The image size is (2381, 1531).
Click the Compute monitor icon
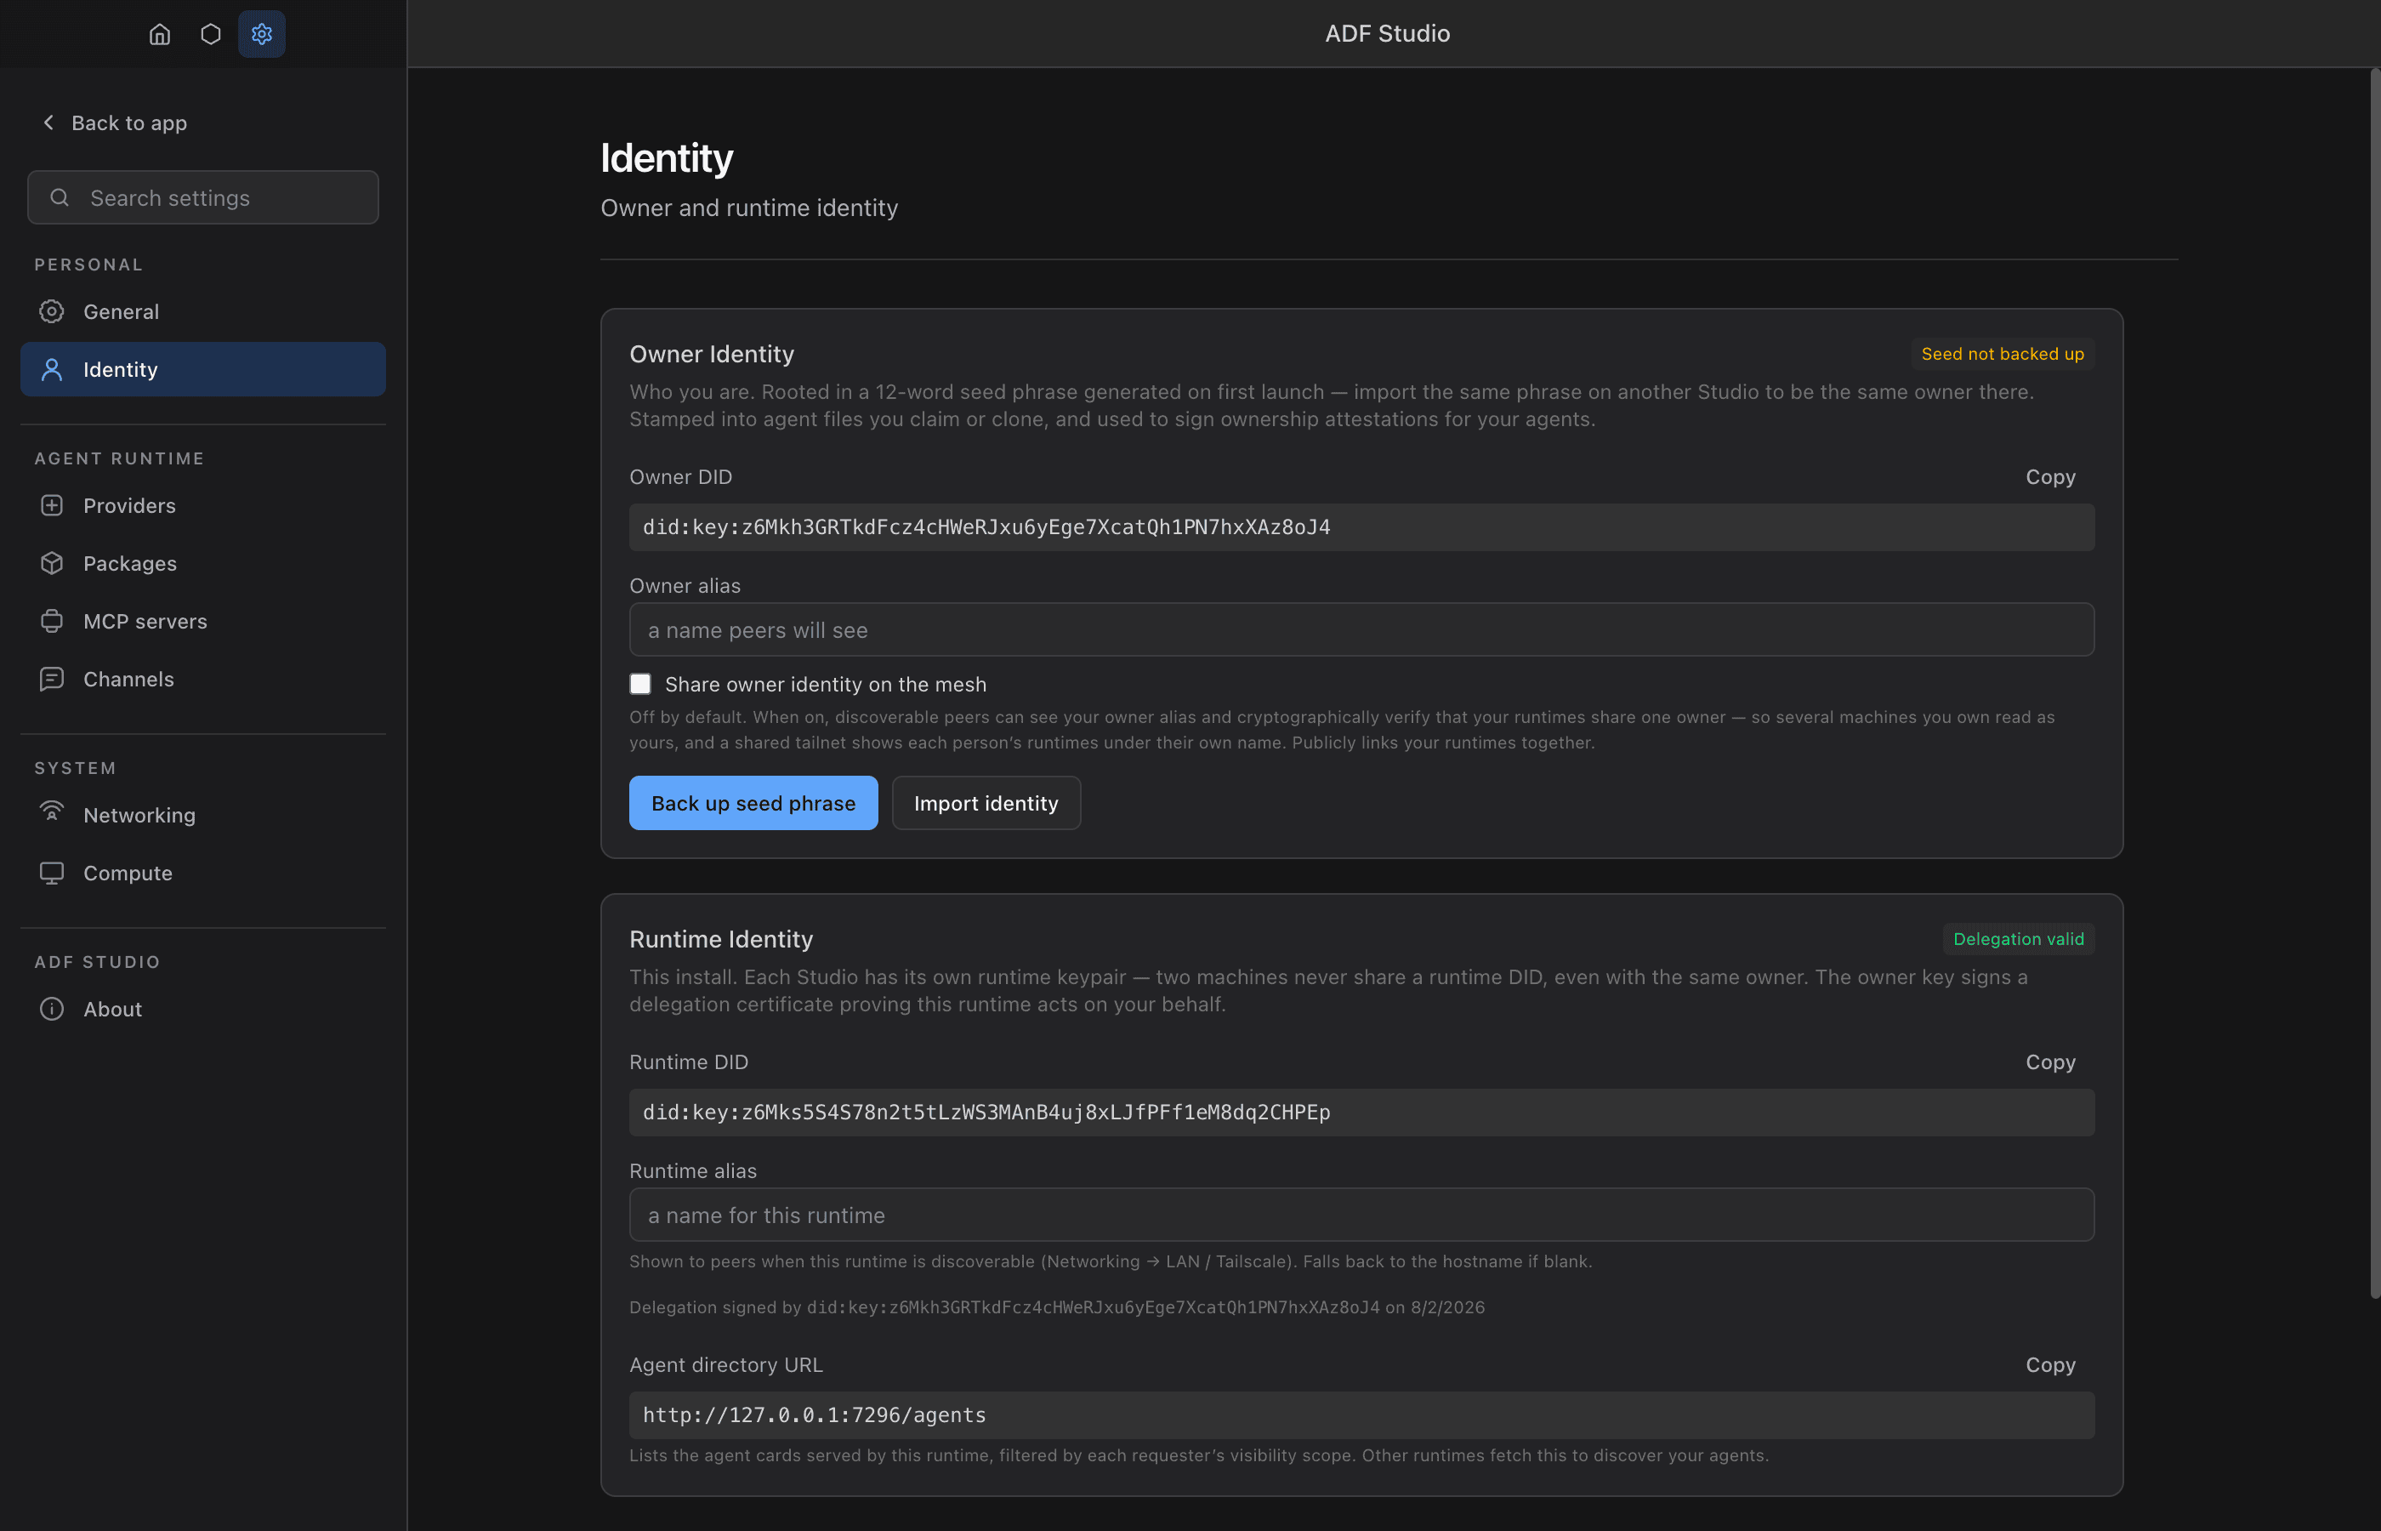52,873
